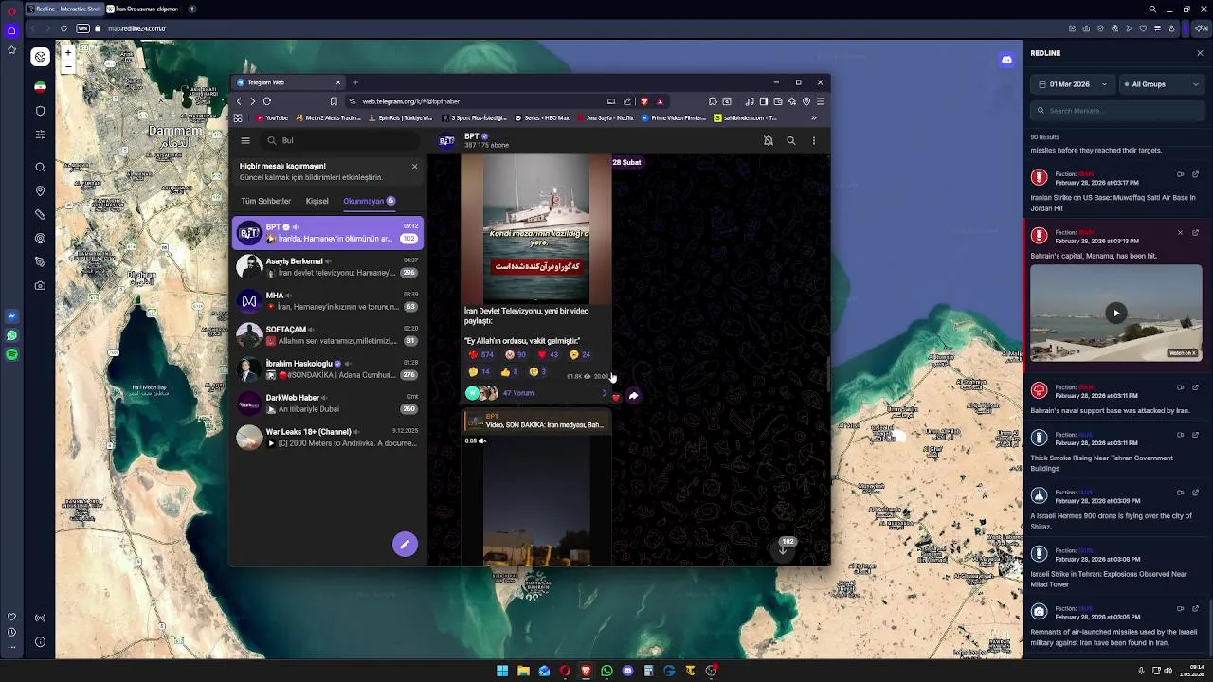Open the search magnifier in Redline sidebar

coord(40,168)
